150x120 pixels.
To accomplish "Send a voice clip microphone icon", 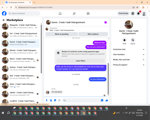I will [x=46, y=100].
